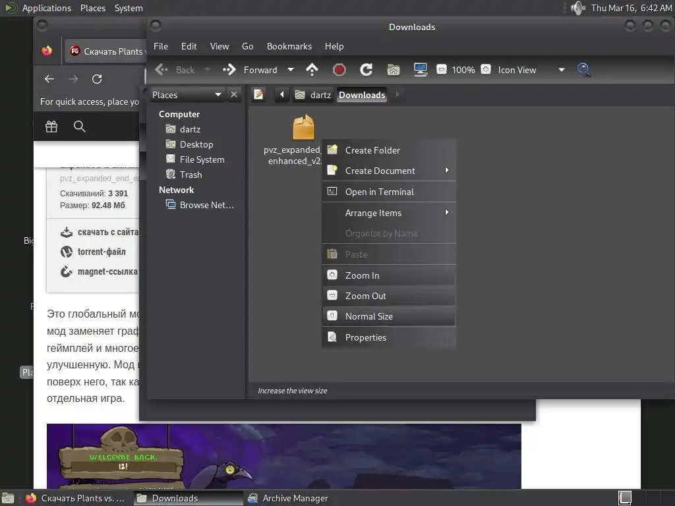
Task: Zoom out using the toolbar minus icon
Action: (x=441, y=69)
